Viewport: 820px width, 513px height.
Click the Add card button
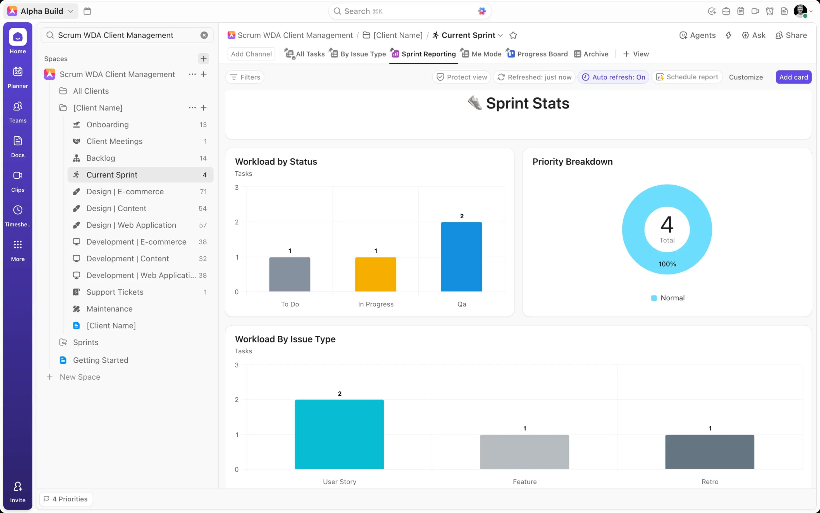coord(793,77)
